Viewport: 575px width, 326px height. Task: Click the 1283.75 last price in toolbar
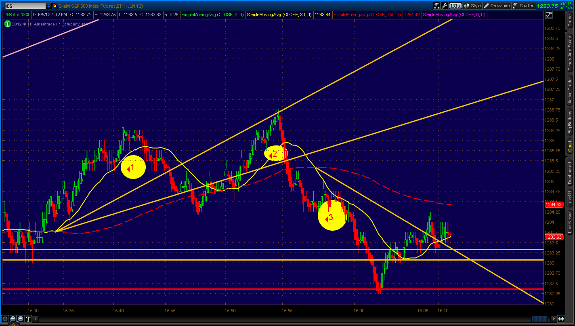[x=548, y=6]
